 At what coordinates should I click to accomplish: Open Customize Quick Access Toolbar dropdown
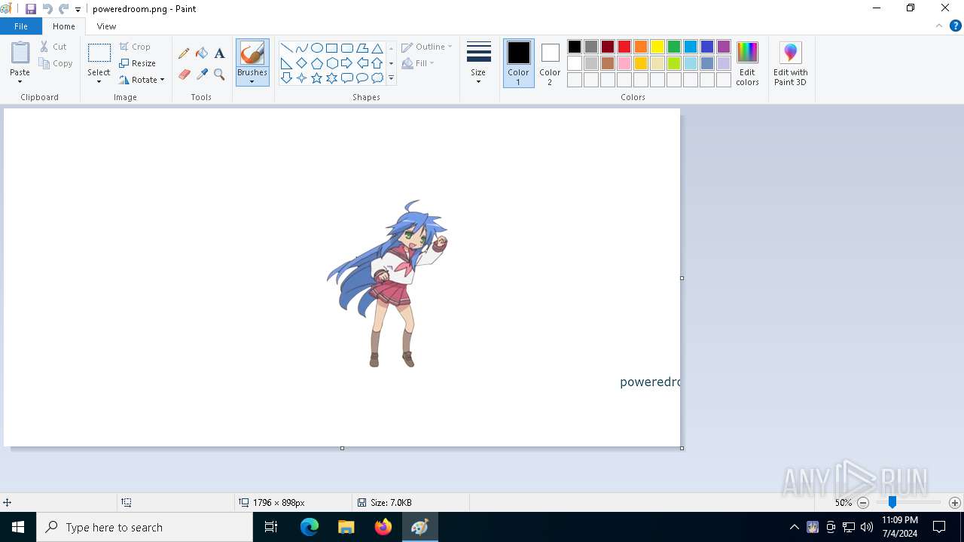(78, 10)
